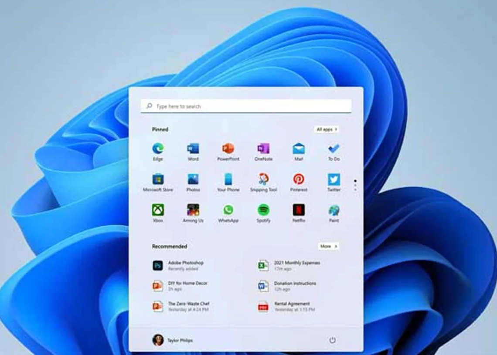Open The Zero Waste Chef presentation

[x=181, y=306]
